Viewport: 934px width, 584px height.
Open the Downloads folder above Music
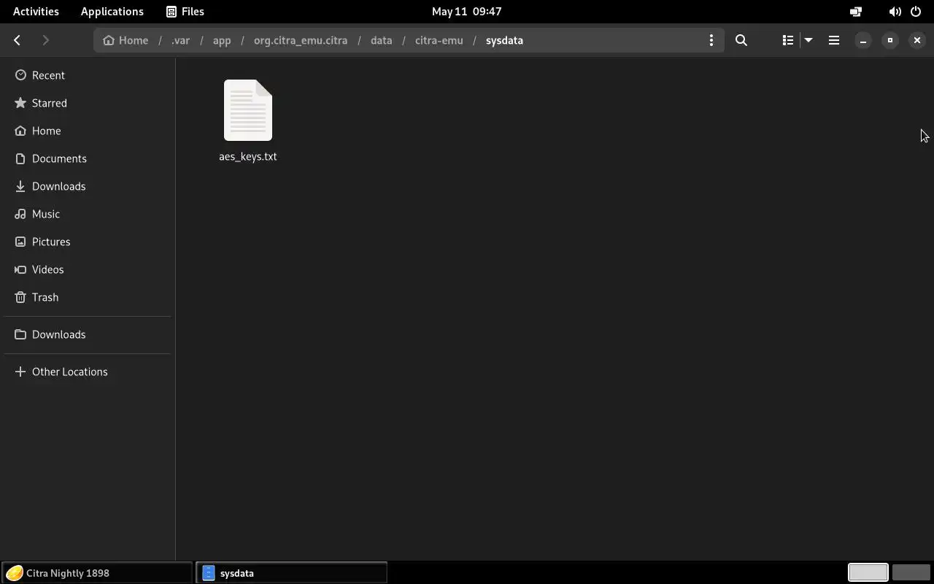(88, 186)
